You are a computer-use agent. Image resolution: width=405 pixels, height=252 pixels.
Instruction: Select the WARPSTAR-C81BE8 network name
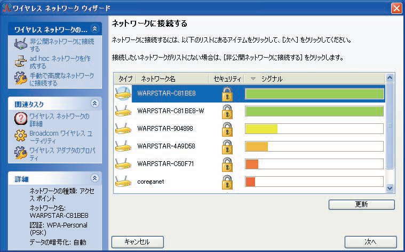pyautogui.click(x=166, y=93)
